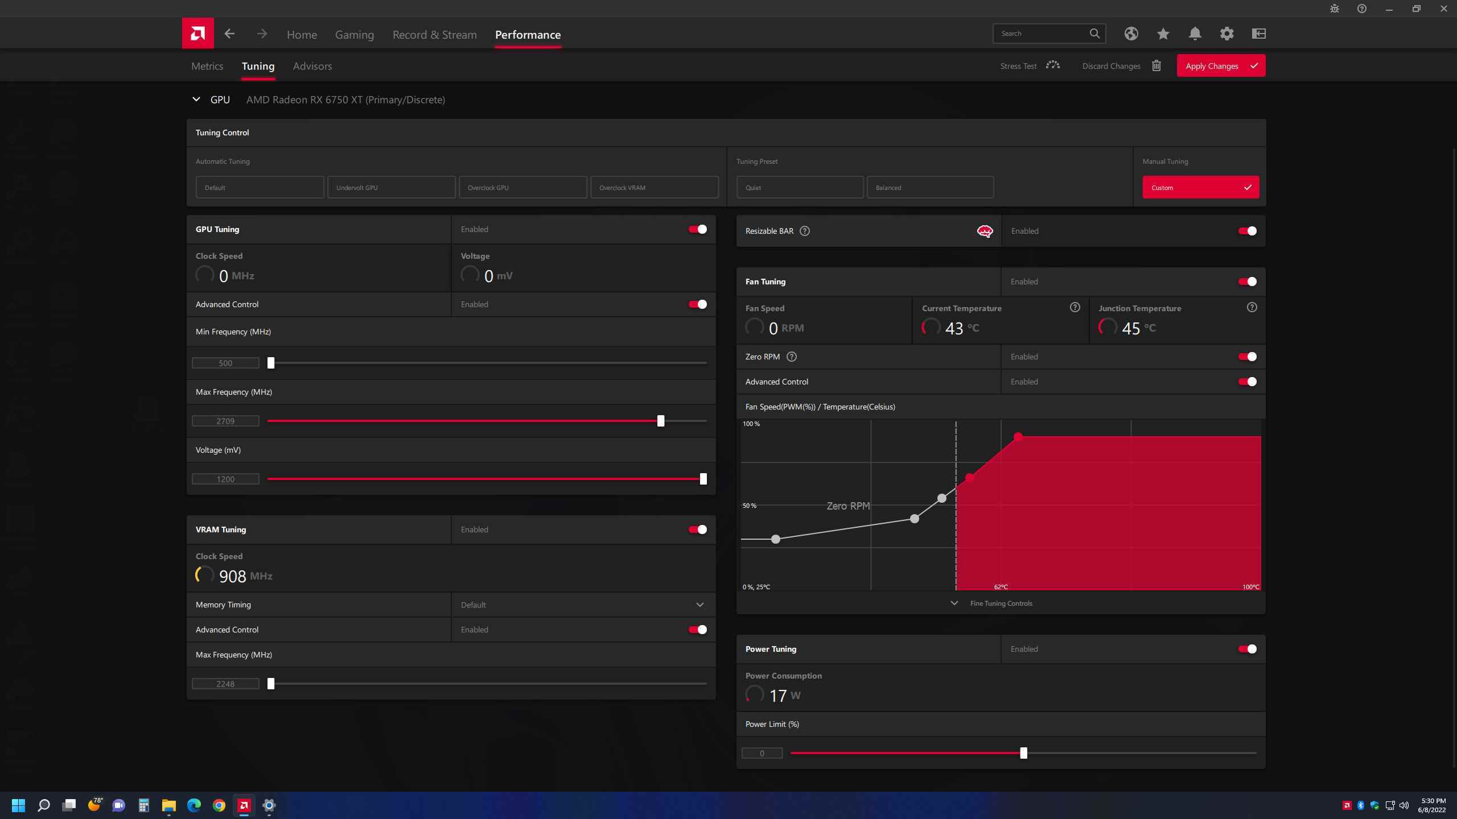This screenshot has width=1457, height=819.
Task: Click the settings gear icon in toolbar
Action: point(1226,33)
